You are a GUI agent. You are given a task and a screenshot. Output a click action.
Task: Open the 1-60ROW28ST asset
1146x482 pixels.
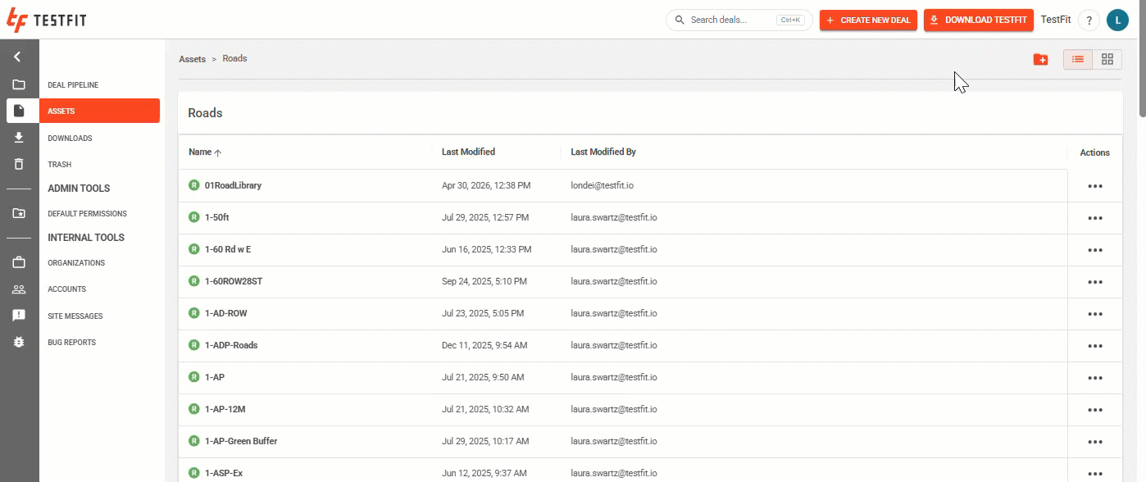pos(234,281)
